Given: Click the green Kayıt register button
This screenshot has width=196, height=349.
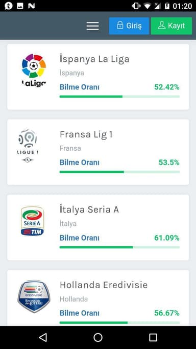Looking at the screenshot, I should 171,26.
